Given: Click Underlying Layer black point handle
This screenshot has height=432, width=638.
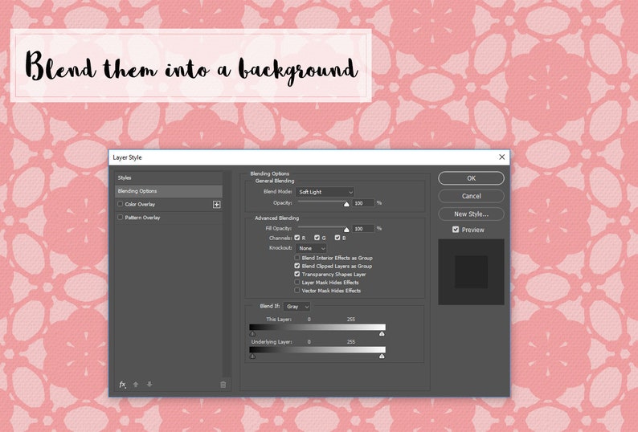Looking at the screenshot, I should (252, 356).
